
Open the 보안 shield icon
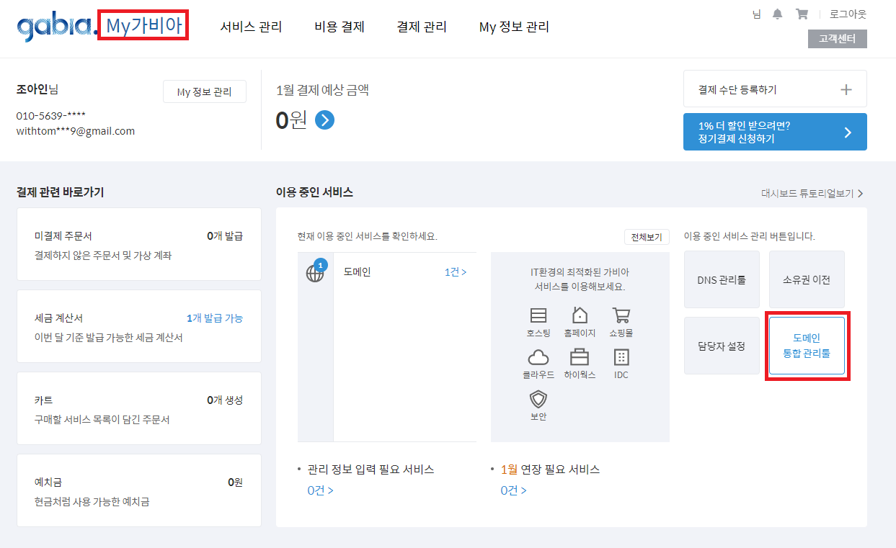coord(538,399)
